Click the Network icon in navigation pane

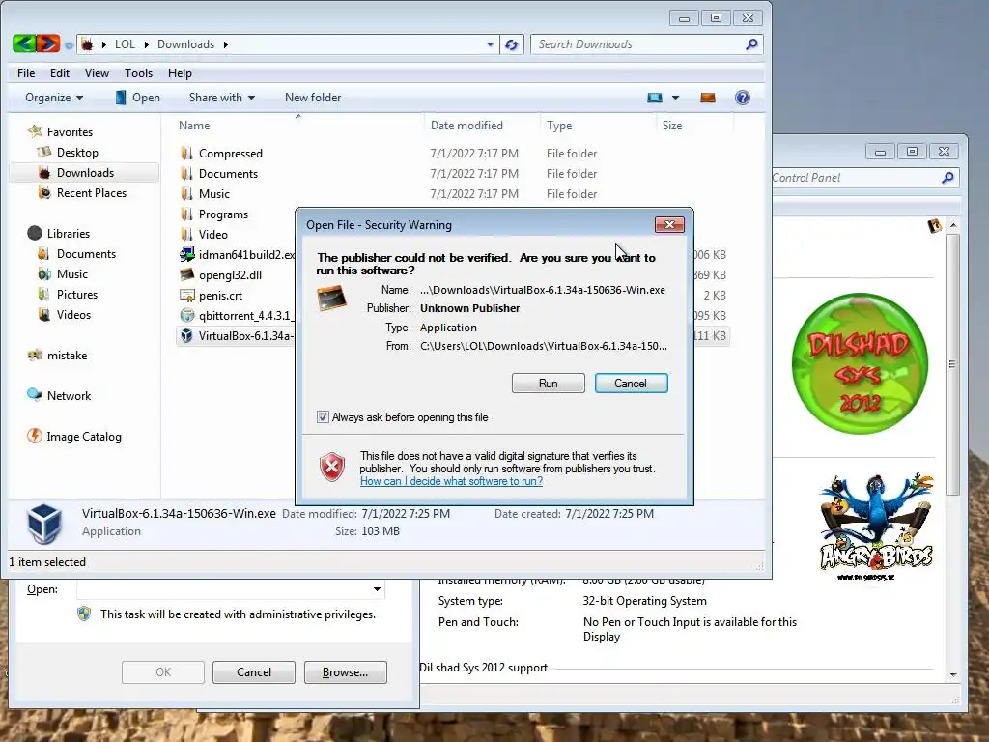[35, 395]
